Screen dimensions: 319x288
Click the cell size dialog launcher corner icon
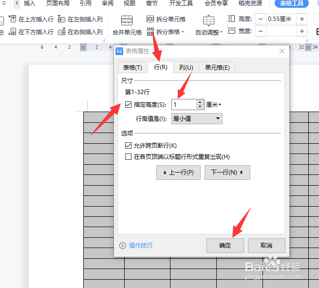307,40
